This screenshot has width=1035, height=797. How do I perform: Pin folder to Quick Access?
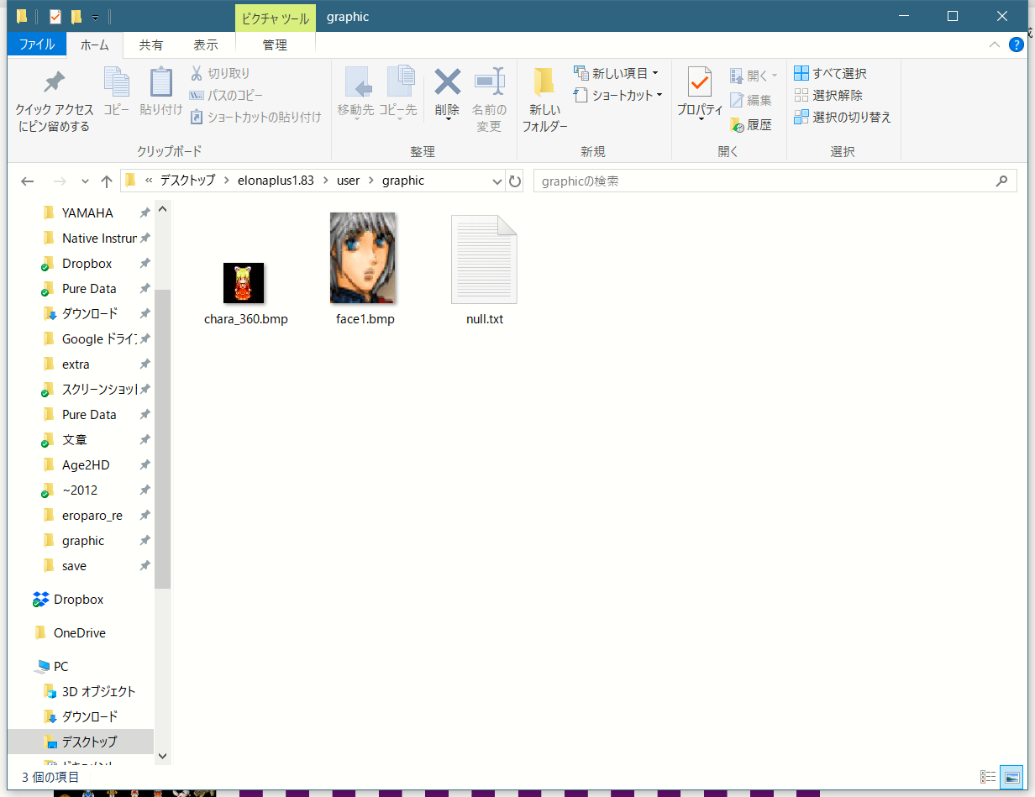pyautogui.click(x=55, y=102)
